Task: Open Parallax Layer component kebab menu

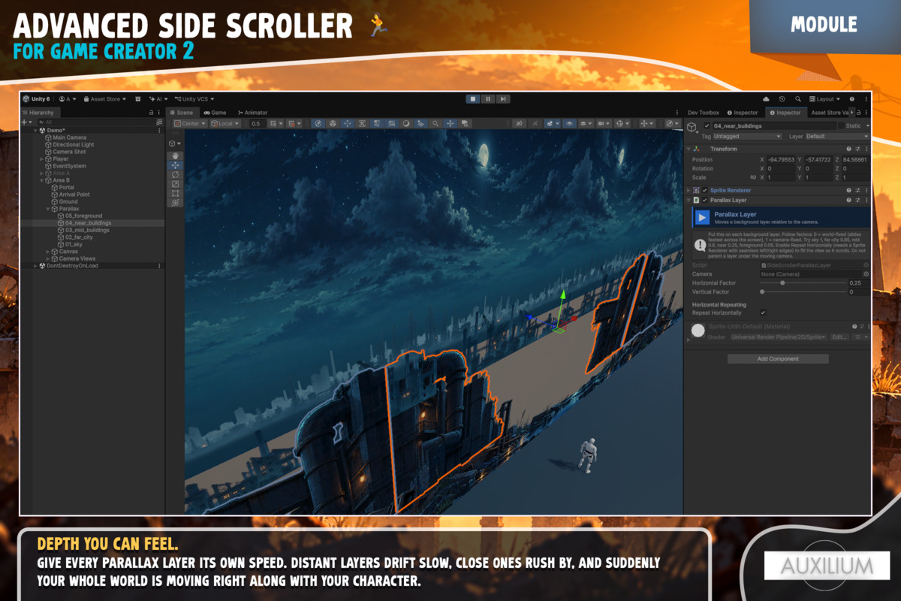Action: click(866, 201)
